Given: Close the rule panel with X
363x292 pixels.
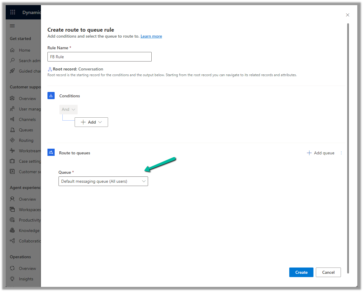Looking at the screenshot, I should click(347, 15).
